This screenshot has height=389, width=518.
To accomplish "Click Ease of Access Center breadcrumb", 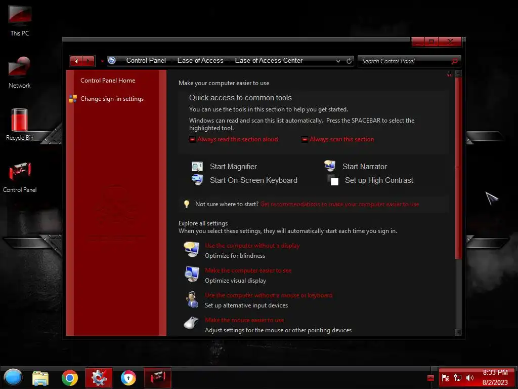I will click(269, 61).
